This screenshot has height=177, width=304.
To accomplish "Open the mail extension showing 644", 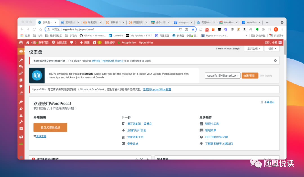I will (207, 30).
